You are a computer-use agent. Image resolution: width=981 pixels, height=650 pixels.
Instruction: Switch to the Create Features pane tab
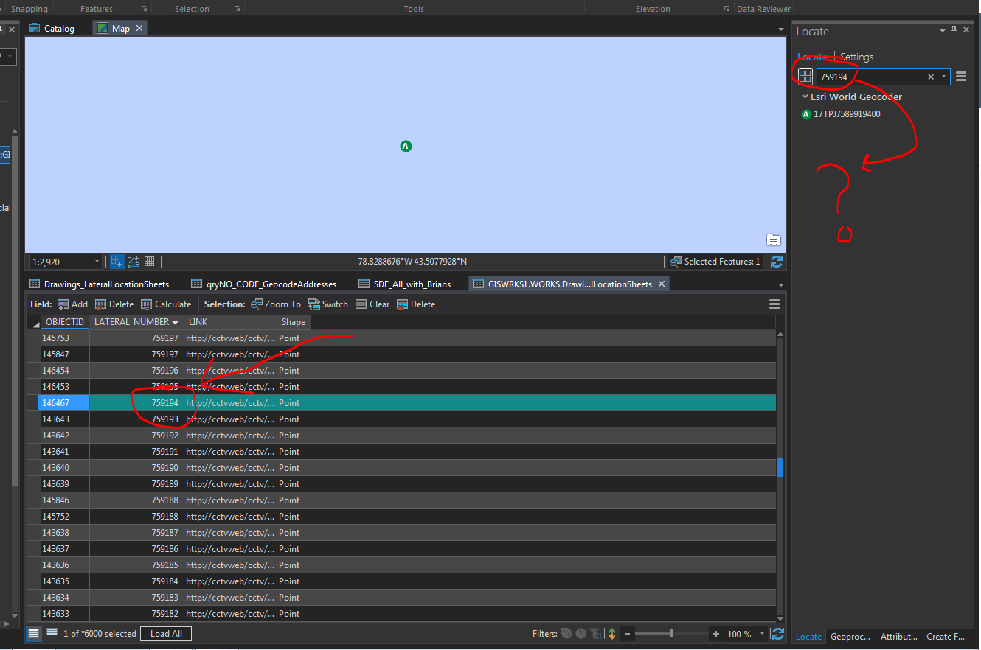946,637
